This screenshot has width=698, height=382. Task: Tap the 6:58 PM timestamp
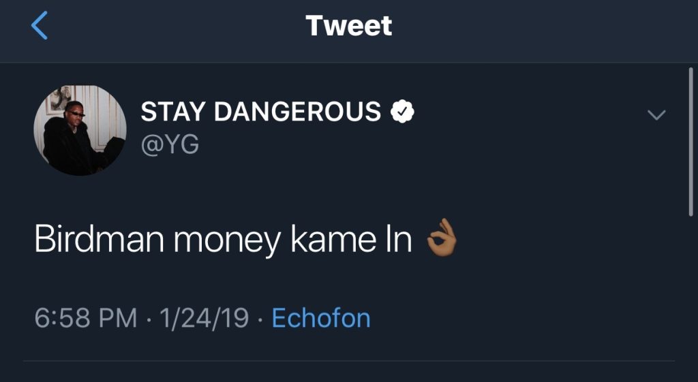point(85,319)
